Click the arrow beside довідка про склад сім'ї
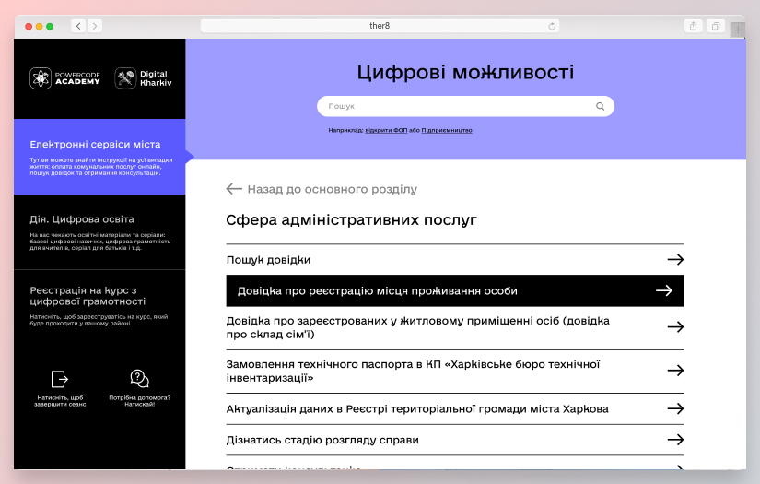 pyautogui.click(x=675, y=327)
